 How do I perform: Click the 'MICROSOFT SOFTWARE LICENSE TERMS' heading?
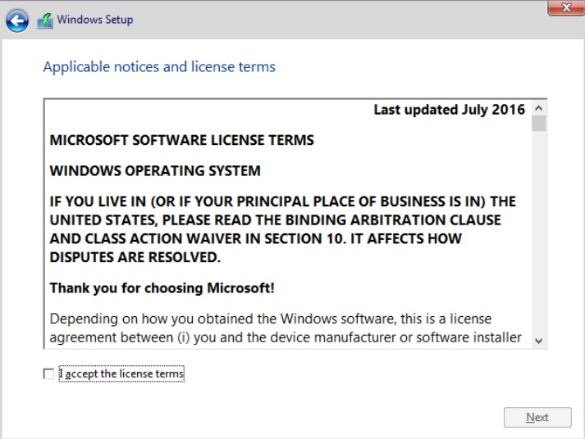(181, 140)
